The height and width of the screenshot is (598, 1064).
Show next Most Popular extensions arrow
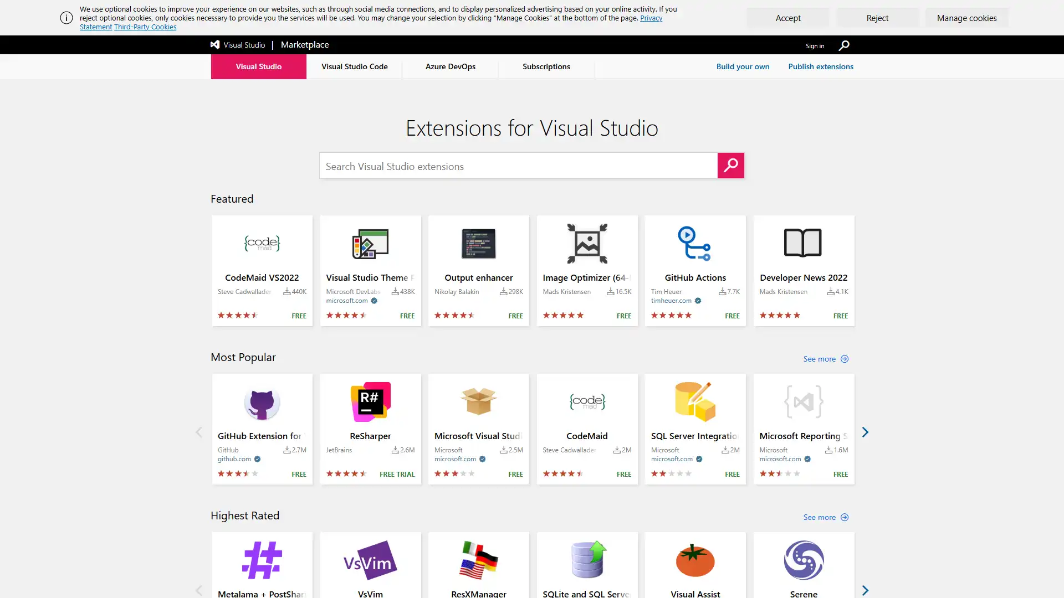pos(865,432)
